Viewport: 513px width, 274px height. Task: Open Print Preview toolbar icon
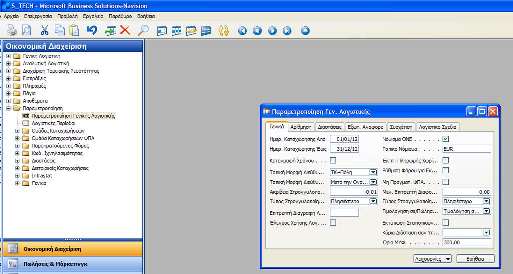(26, 30)
